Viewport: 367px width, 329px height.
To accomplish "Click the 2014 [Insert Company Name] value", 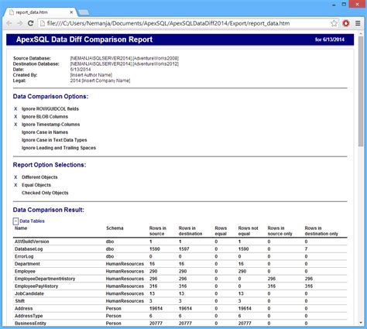I will pyautogui.click(x=100, y=81).
